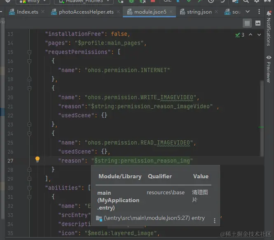Collapse the object starting on line 31
The image size is (274, 240).
(x=29, y=197)
